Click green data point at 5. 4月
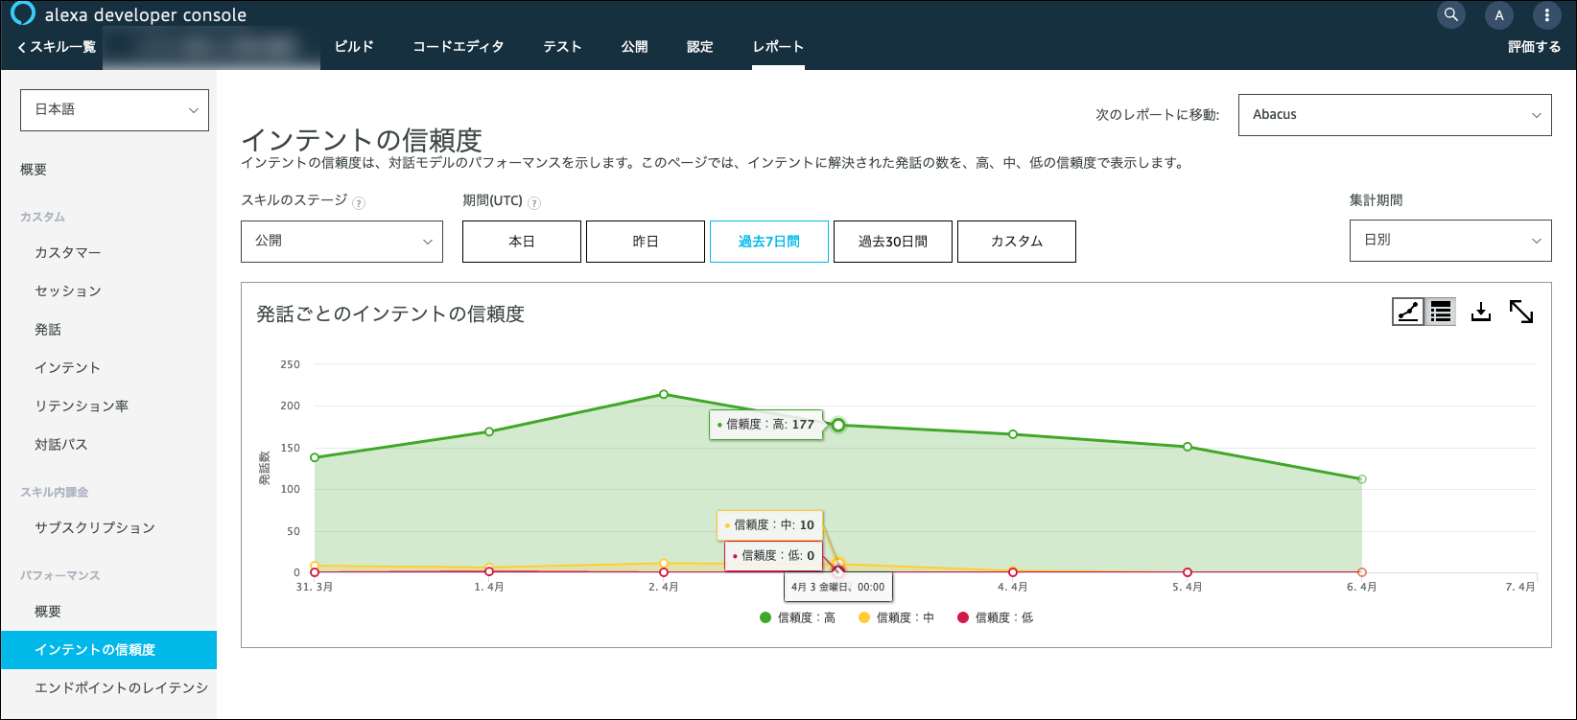The width and height of the screenshot is (1577, 720). click(1188, 447)
